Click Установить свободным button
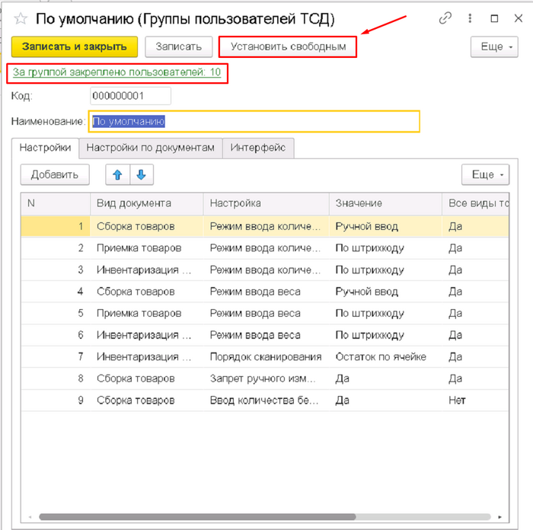The width and height of the screenshot is (533, 530). [x=287, y=46]
